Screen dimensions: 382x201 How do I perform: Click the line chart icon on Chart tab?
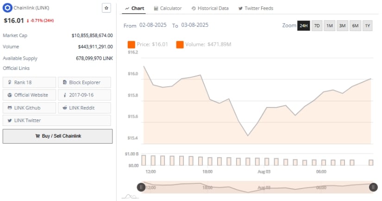point(127,8)
